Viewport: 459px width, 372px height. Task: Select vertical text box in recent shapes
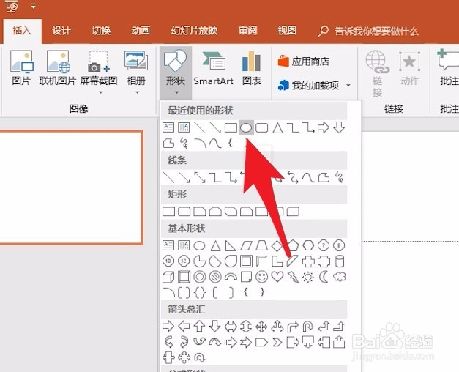[x=184, y=127]
